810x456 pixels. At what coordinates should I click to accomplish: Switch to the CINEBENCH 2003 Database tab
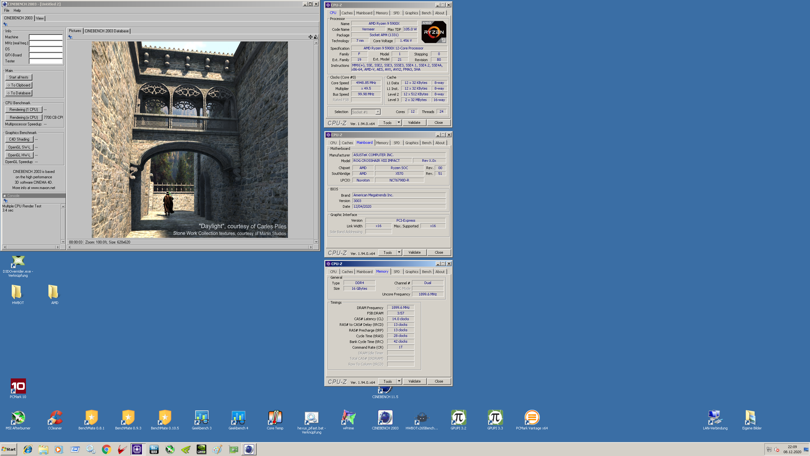click(x=107, y=31)
